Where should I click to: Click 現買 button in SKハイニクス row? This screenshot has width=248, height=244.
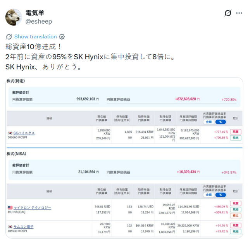pos(236,132)
